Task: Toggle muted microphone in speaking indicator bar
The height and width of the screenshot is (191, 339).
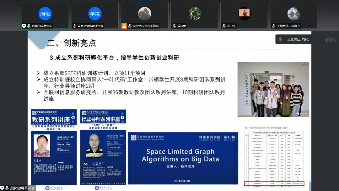Action: (281, 39)
